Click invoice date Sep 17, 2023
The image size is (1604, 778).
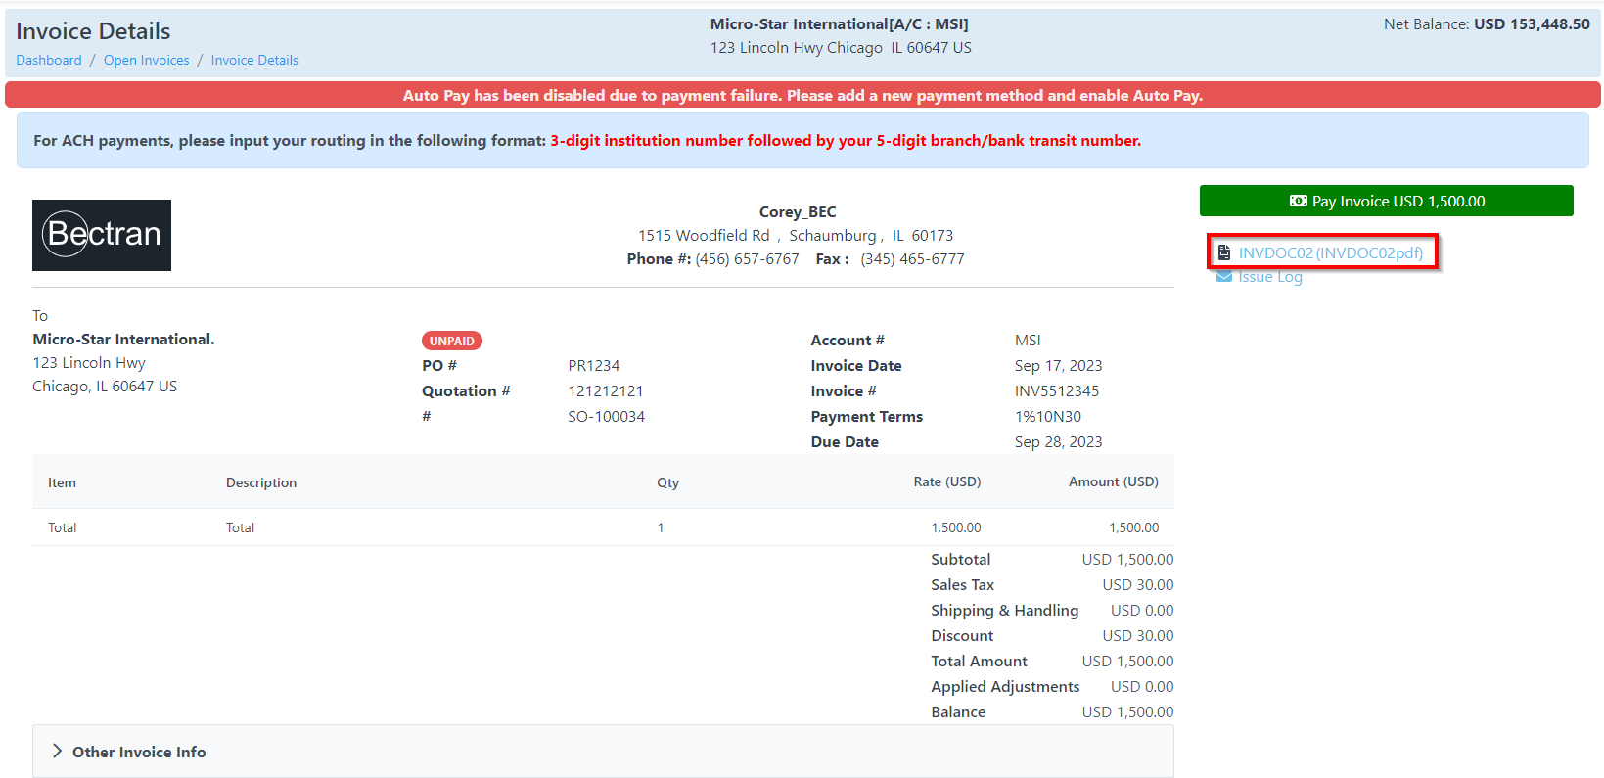pos(1059,365)
